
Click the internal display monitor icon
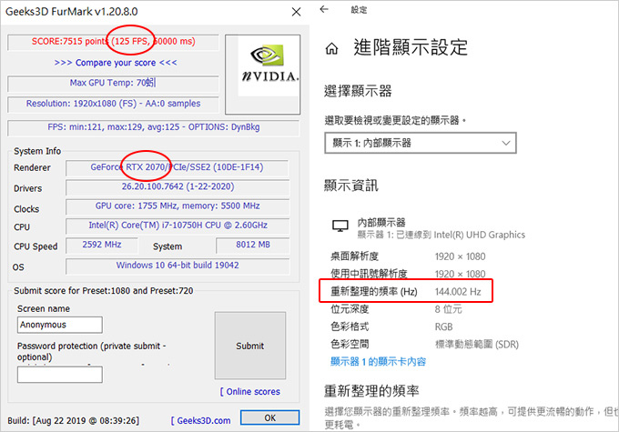[340, 226]
